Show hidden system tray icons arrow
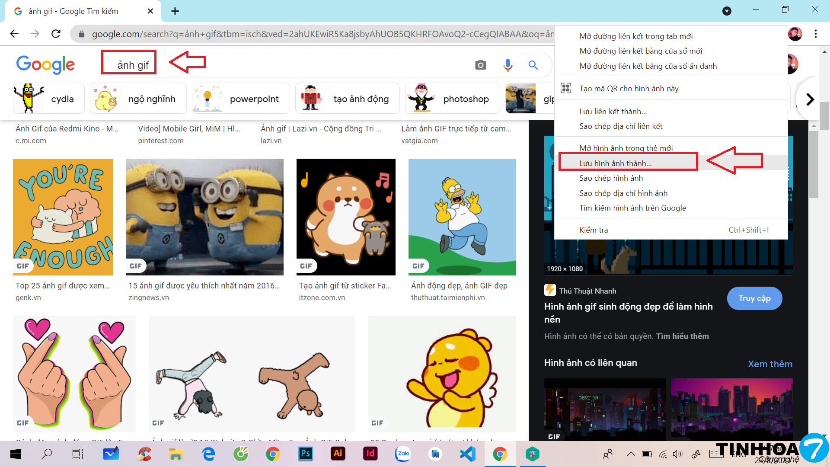The height and width of the screenshot is (467, 830). [x=631, y=454]
